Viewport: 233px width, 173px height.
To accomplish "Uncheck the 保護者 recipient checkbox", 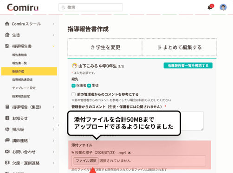I will pyautogui.click(x=73, y=86).
